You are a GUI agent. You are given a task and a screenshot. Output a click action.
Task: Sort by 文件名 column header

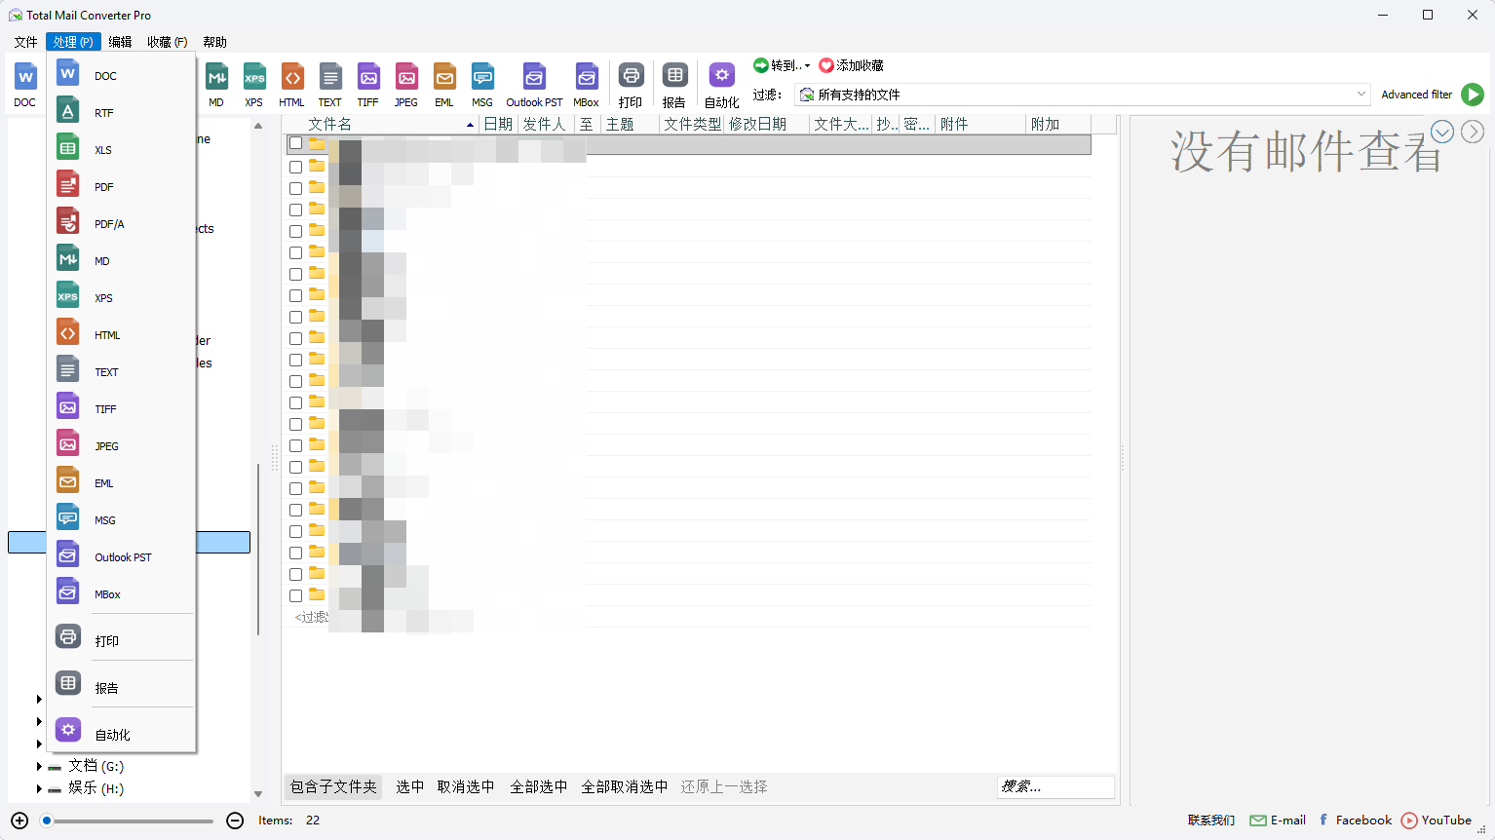[382, 124]
